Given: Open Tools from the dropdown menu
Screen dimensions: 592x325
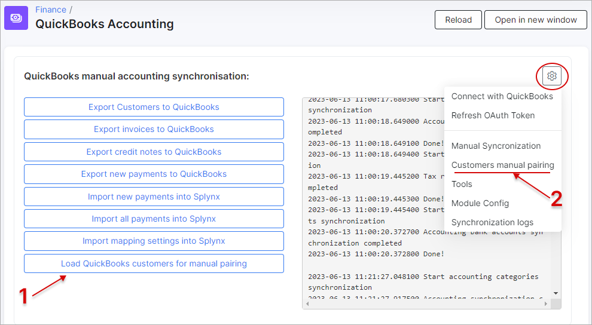Looking at the screenshot, I should click(x=462, y=184).
